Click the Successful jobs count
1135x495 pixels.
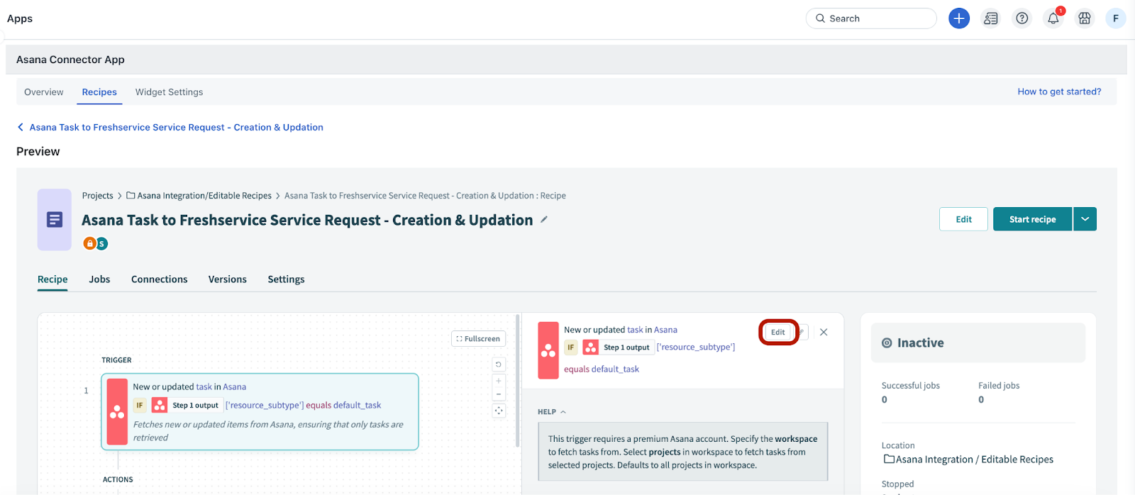click(885, 400)
